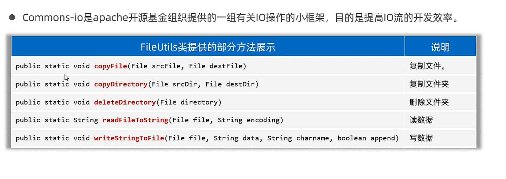Click the deleteDirectory method name
This screenshot has width=506, height=179.
pyautogui.click(x=125, y=102)
